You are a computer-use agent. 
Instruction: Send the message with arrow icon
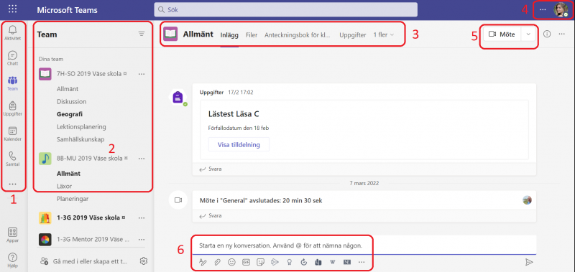tap(529, 262)
